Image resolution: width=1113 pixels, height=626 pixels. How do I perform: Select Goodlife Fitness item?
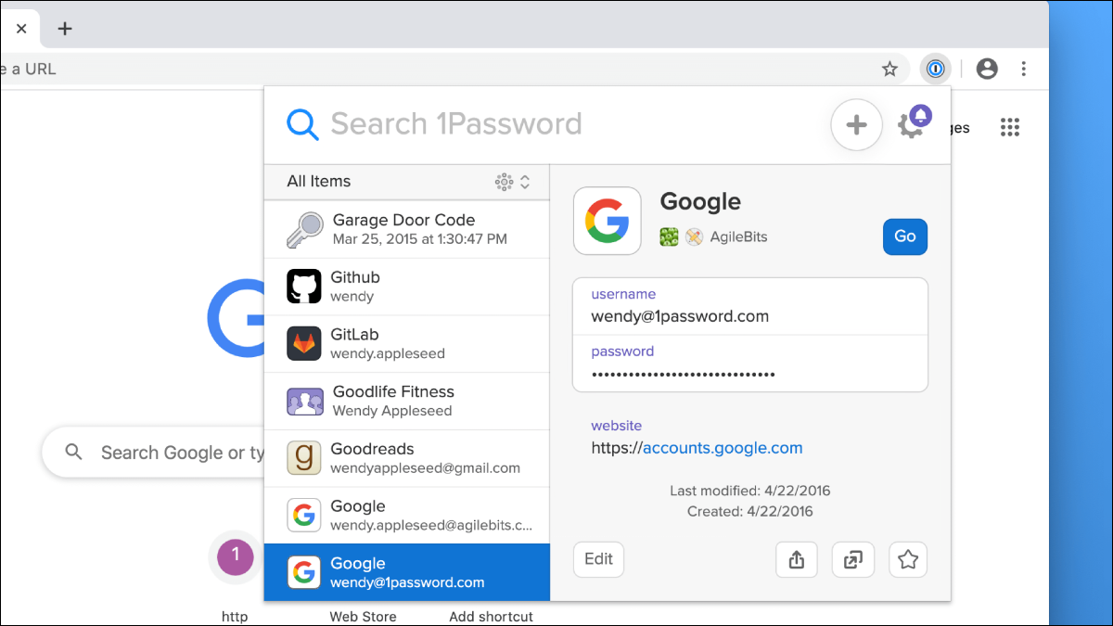tap(407, 402)
